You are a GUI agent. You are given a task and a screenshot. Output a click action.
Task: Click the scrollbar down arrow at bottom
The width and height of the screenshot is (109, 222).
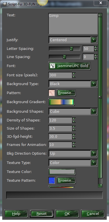point(100,186)
